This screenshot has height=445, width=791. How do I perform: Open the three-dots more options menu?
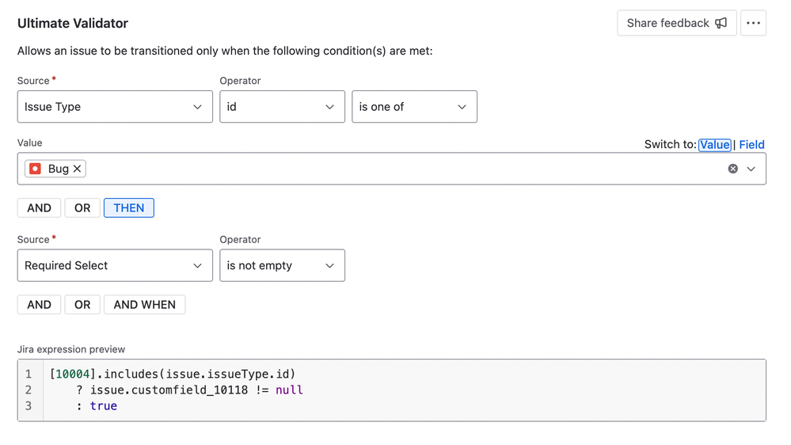point(753,23)
